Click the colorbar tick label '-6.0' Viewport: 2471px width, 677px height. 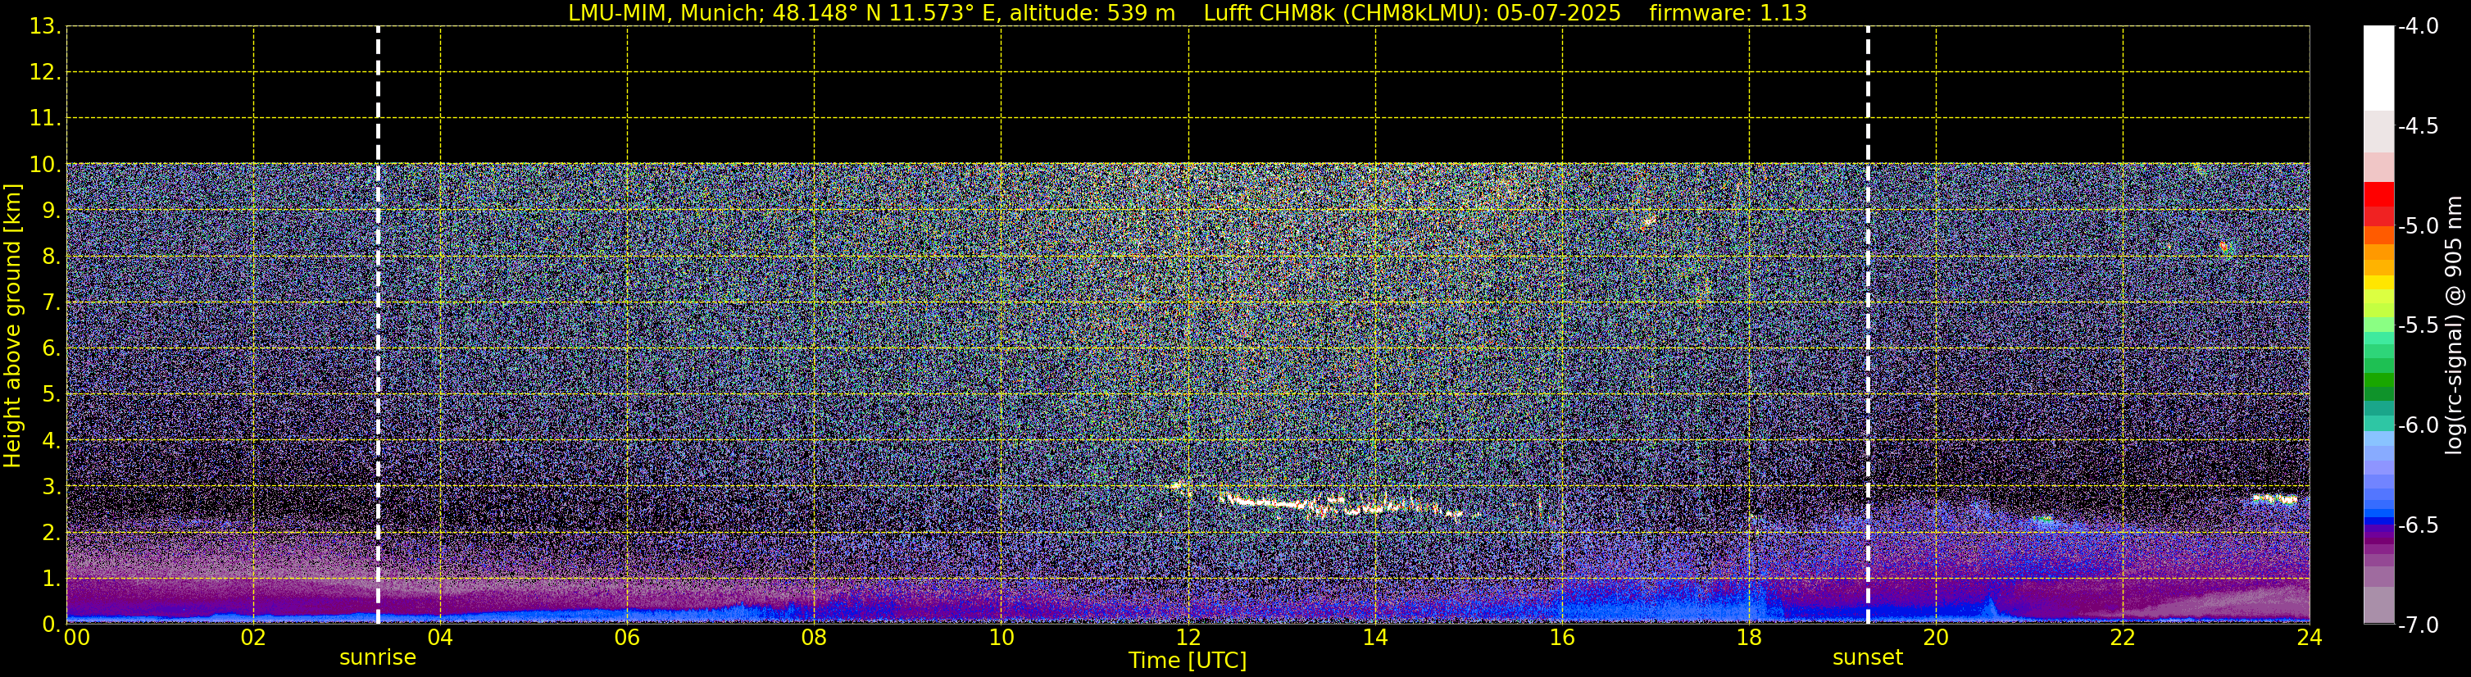(x=2419, y=425)
